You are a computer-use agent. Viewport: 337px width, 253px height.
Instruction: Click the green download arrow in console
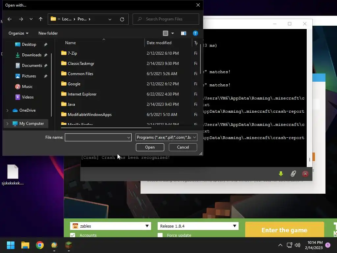coord(281,174)
